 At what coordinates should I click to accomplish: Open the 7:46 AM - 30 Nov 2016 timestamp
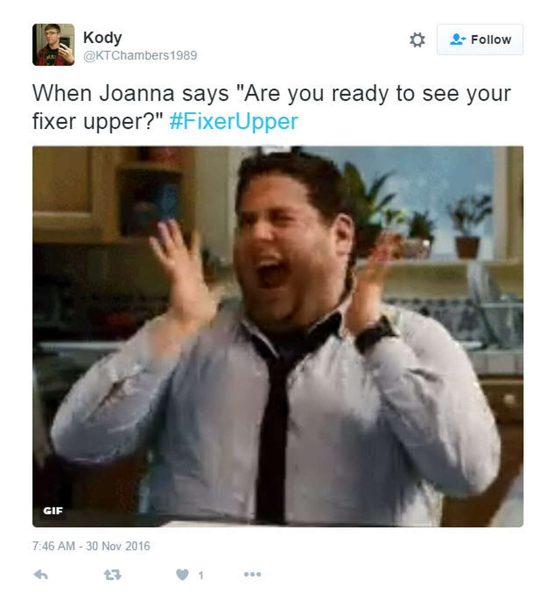[91, 546]
